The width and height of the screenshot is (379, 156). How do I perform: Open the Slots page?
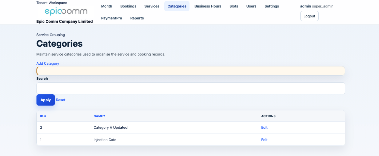[234, 6]
